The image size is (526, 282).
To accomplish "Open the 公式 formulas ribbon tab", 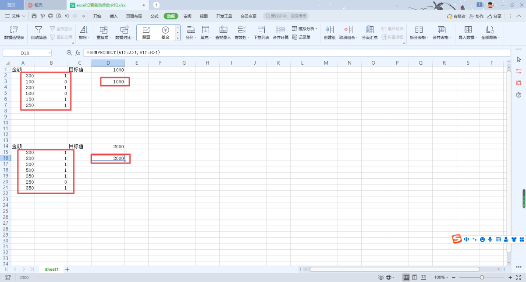I will [154, 16].
